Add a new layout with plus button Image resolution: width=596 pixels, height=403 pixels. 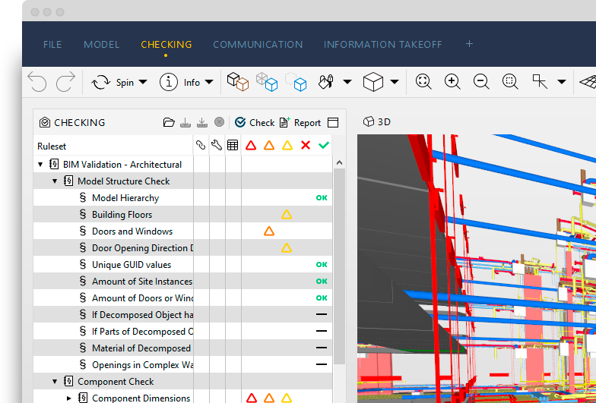pyautogui.click(x=469, y=44)
